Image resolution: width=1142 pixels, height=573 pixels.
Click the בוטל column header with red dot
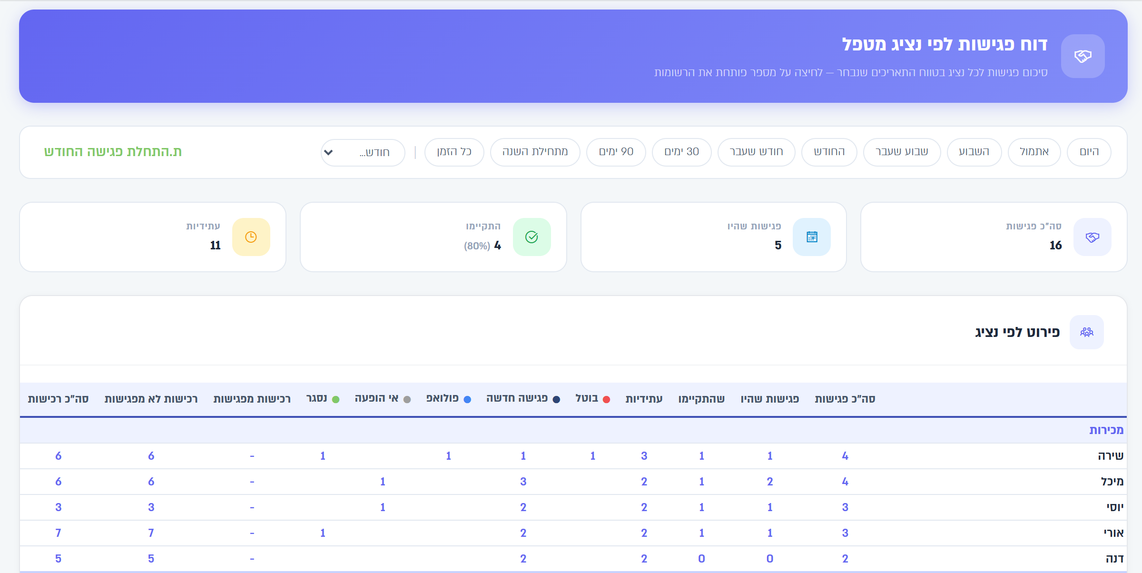click(x=592, y=399)
